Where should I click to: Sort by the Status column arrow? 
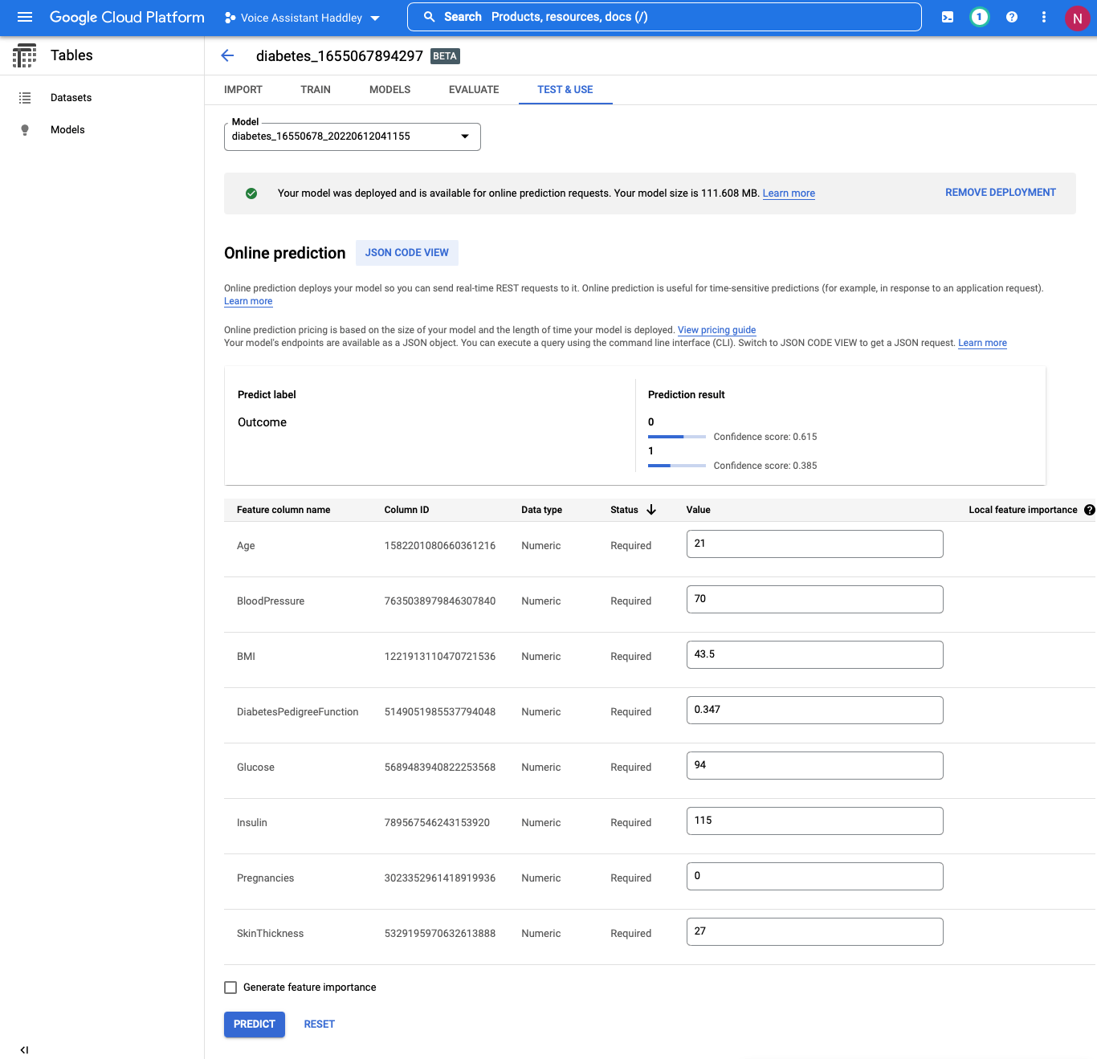tap(651, 510)
